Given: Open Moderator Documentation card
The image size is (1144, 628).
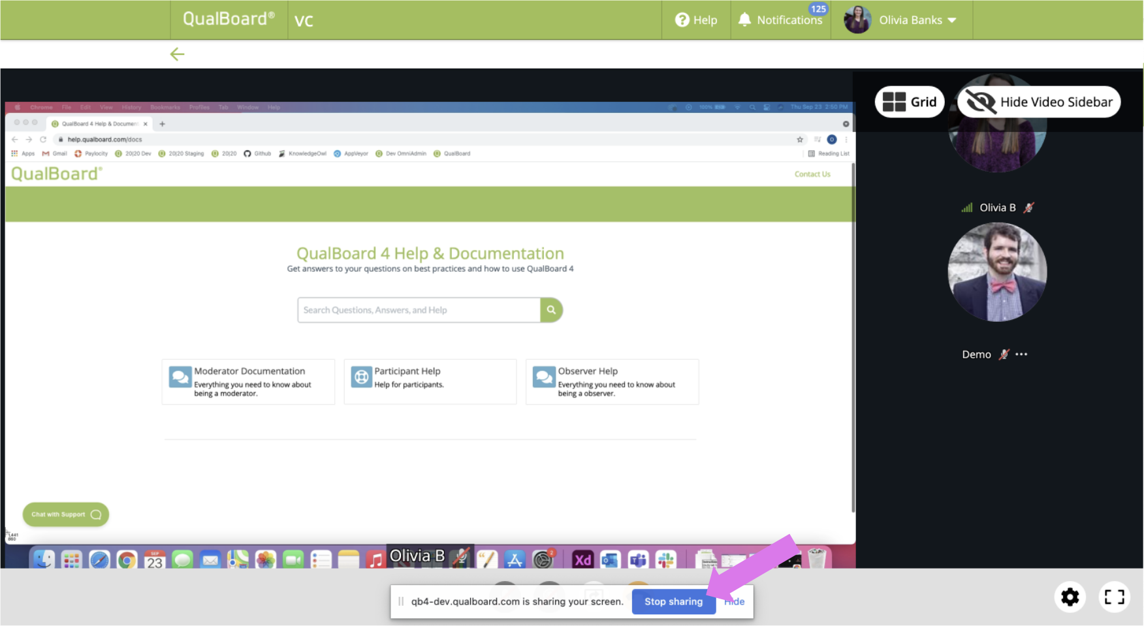Looking at the screenshot, I should tap(248, 382).
